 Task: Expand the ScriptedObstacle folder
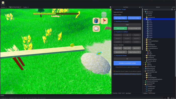(145, 48)
